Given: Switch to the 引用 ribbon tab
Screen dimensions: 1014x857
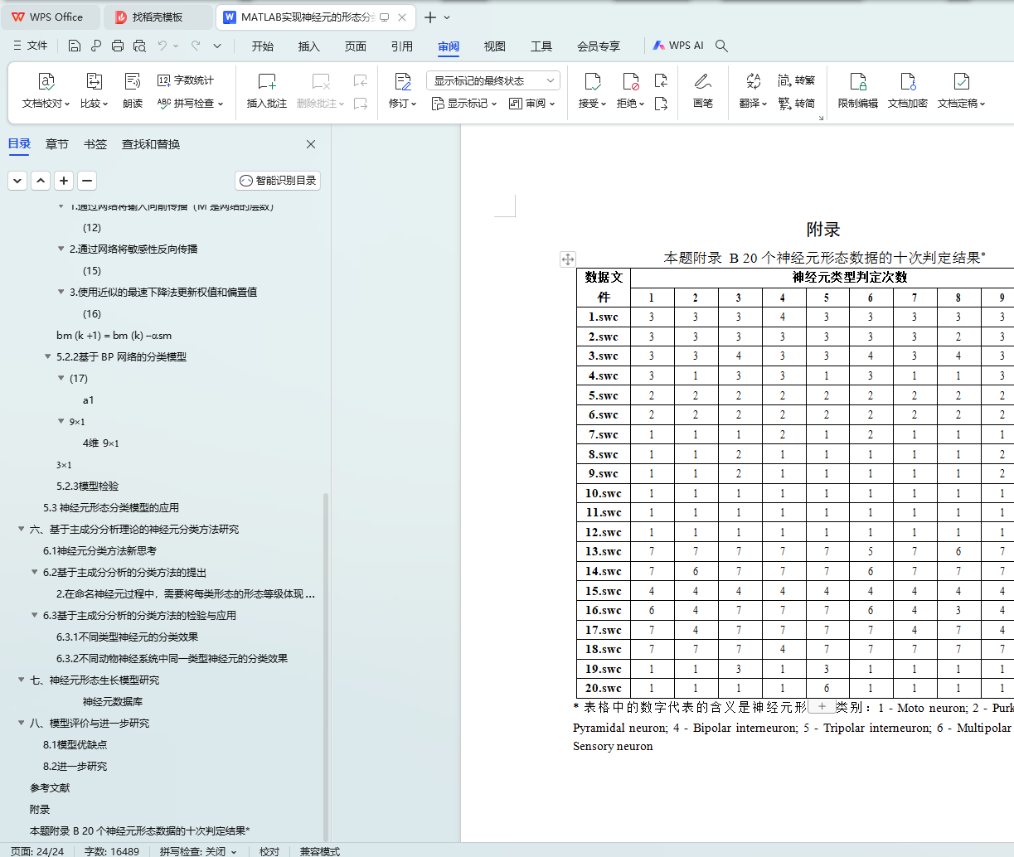Looking at the screenshot, I should [x=402, y=46].
